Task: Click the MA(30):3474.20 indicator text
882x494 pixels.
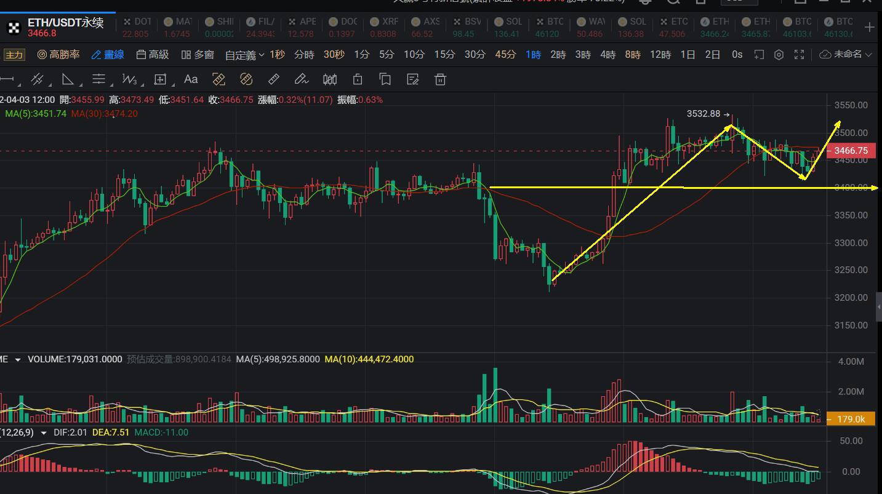Action: pyautogui.click(x=105, y=114)
